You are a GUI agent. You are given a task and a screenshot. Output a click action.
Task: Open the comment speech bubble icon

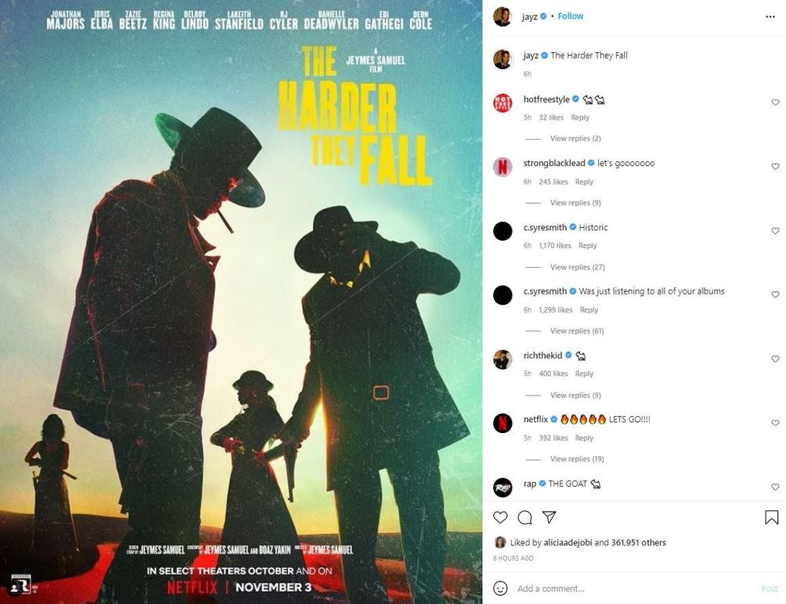point(525,517)
